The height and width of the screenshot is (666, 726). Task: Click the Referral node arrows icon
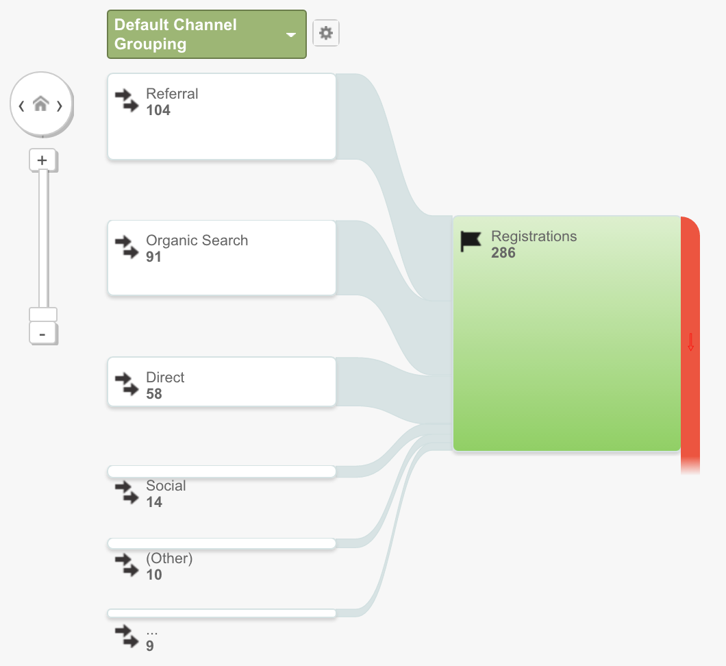(127, 101)
